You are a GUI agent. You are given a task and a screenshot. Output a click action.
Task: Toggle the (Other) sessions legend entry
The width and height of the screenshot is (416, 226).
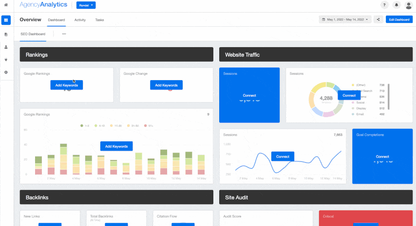pos(359,85)
